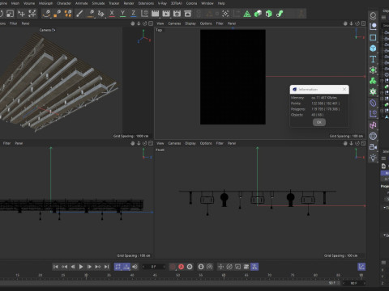Screen dimensions: 389x291
Task: Toggle coordinate system icon next to Z
Action: point(144,14)
